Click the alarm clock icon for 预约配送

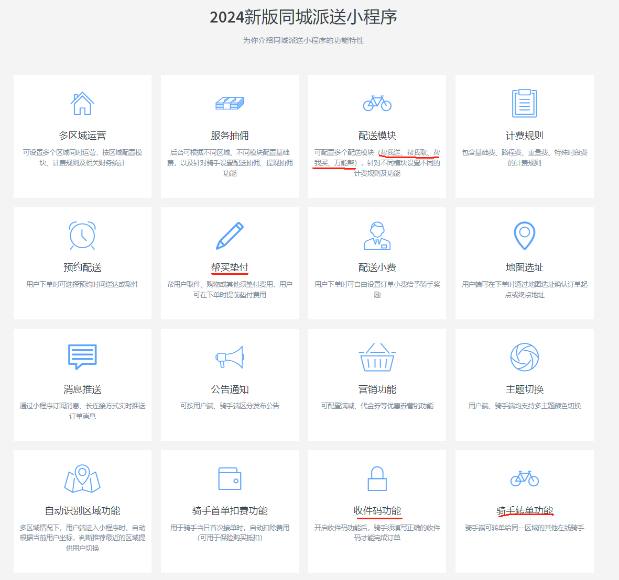click(82, 236)
